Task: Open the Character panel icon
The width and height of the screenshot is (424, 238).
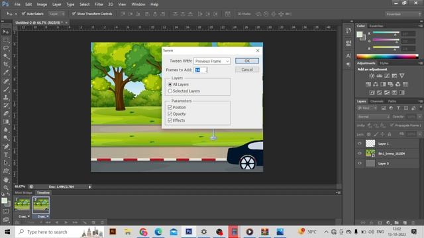Action: (x=348, y=56)
